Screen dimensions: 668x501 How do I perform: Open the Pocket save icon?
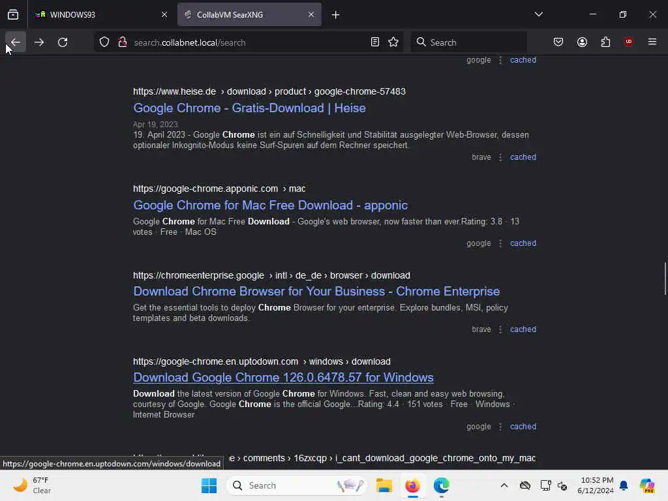[558, 42]
